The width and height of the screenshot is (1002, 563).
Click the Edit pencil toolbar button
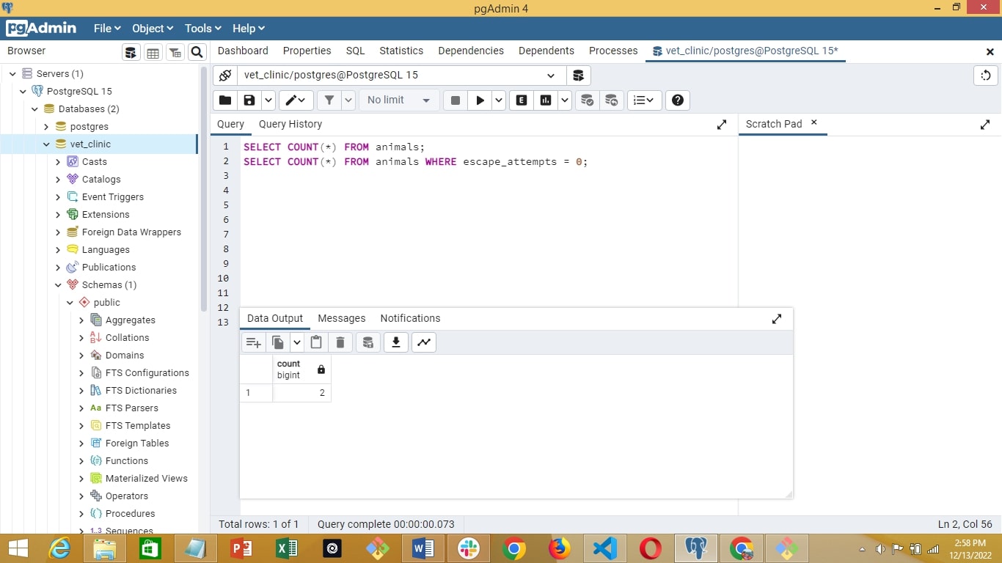click(x=296, y=100)
